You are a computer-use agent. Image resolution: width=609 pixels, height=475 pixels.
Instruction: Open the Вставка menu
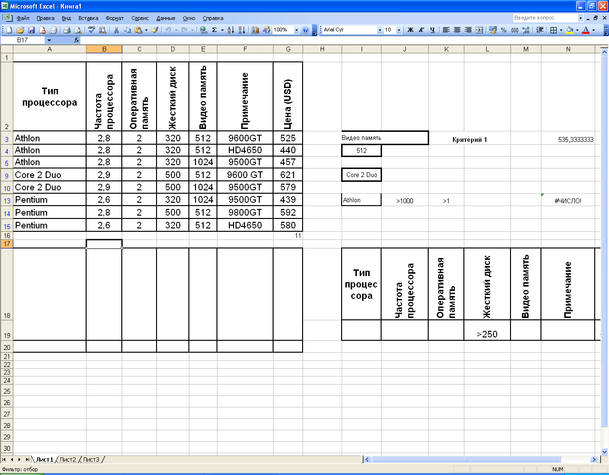88,18
